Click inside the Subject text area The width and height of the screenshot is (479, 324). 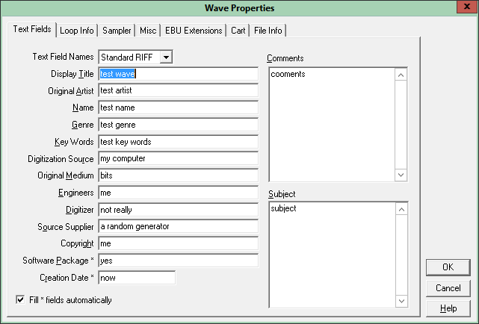coord(332,255)
